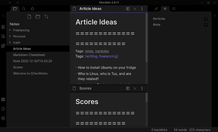Screen dimensions: 218x132
Task: Close the Article Ideas pane
Action: pyautogui.click(x=135, y=9)
